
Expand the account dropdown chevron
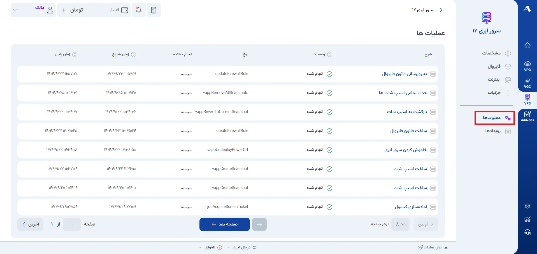click(x=15, y=10)
